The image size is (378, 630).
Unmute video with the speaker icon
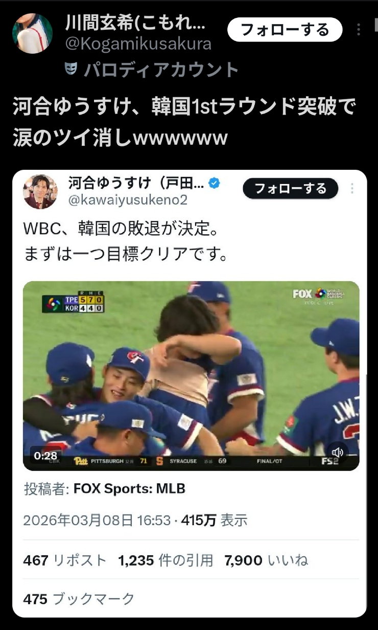(x=337, y=453)
